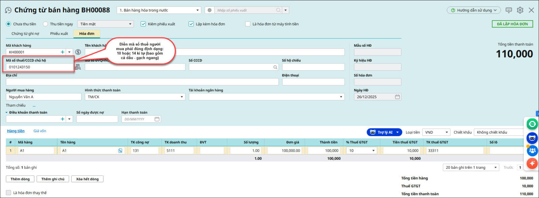The width and height of the screenshot is (539, 198).
Task: Click the Người mua hàng input field
Action: tap(43, 97)
